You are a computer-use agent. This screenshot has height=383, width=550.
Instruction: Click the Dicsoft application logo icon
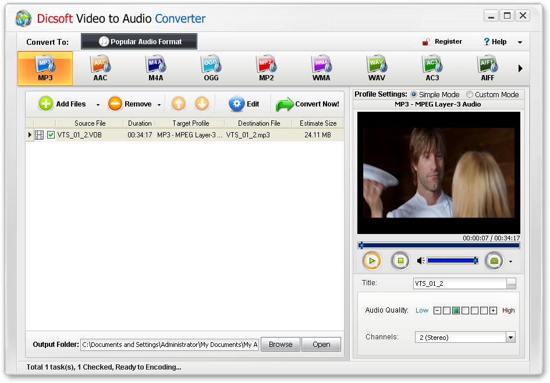(x=23, y=19)
